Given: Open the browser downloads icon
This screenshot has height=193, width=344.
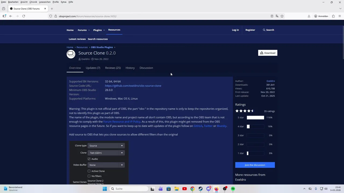Looking at the screenshot, I should pos(309,16).
